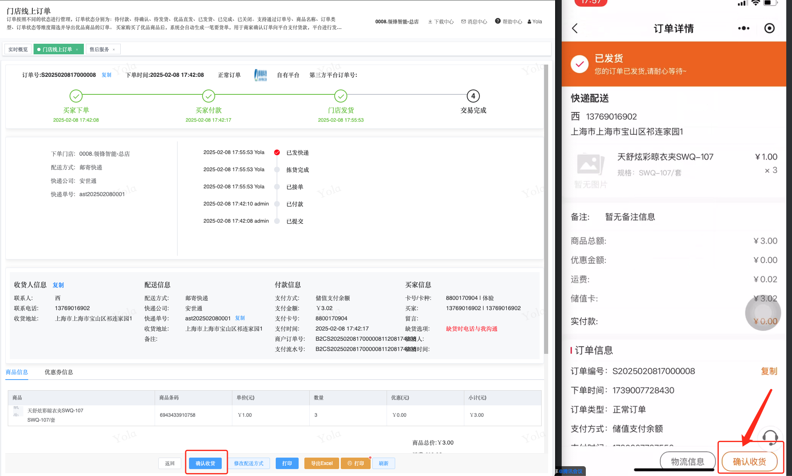Click the 修改配送方式 button
This screenshot has height=476, width=792.
tap(249, 463)
